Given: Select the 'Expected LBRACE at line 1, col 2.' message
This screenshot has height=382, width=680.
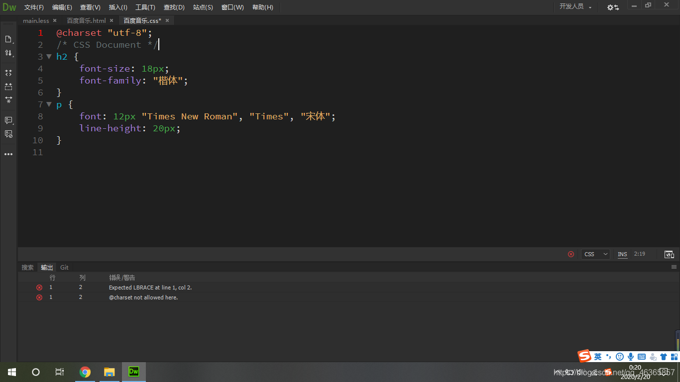Looking at the screenshot, I should [150, 287].
